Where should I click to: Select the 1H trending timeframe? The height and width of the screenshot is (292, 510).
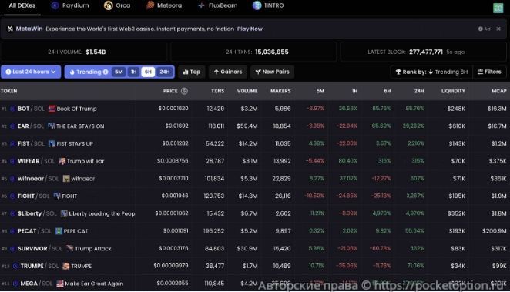[x=134, y=72]
